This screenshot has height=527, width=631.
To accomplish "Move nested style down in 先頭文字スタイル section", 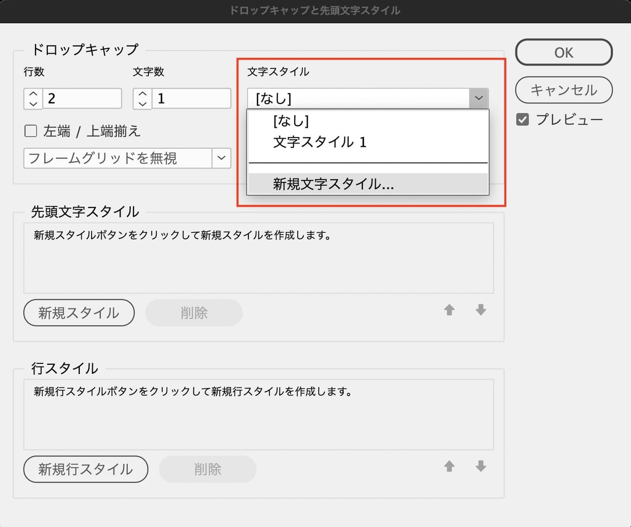I will (480, 311).
